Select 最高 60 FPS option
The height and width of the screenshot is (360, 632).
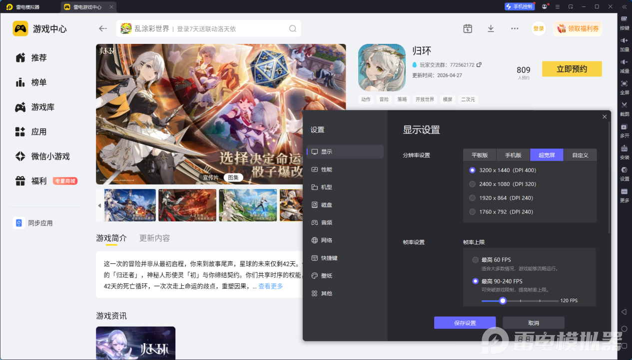492,260
